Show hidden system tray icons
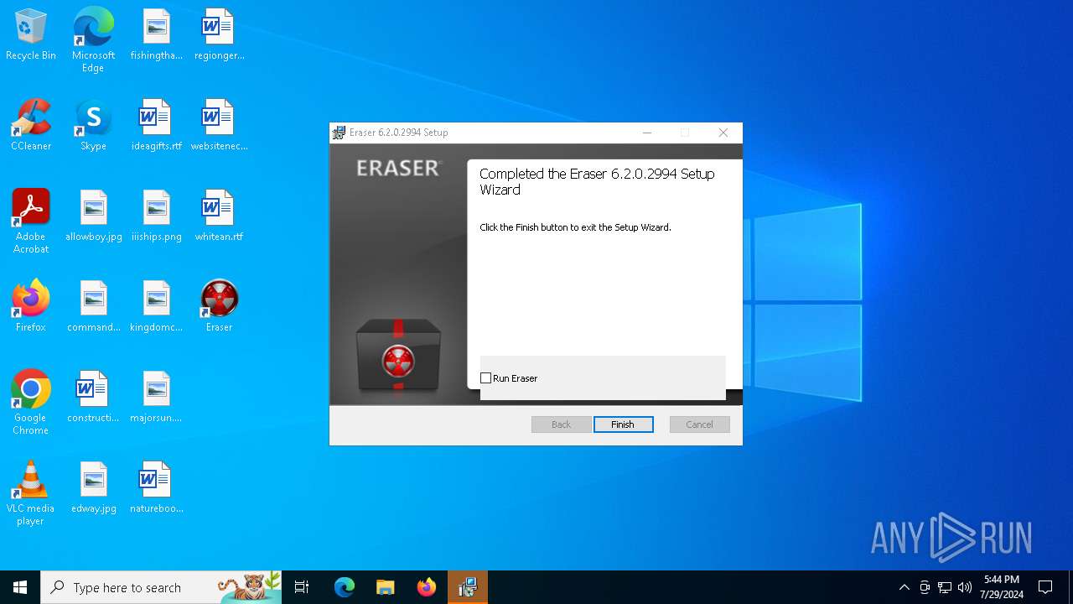Viewport: 1073px width, 604px height. (904, 587)
